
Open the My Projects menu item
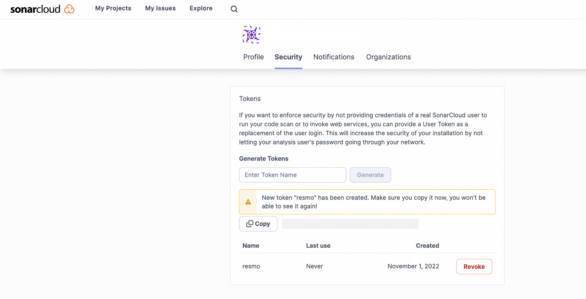pos(113,8)
